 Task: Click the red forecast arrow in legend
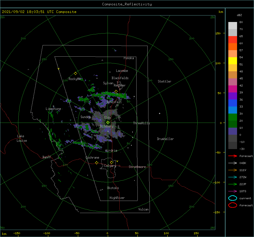pyautogui.click(x=233, y=156)
